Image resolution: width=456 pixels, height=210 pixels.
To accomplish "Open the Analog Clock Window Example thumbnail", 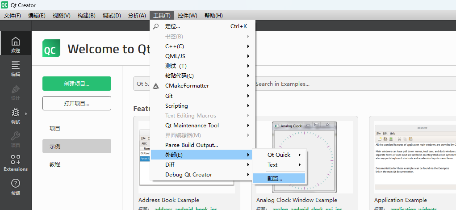I will [x=304, y=157].
